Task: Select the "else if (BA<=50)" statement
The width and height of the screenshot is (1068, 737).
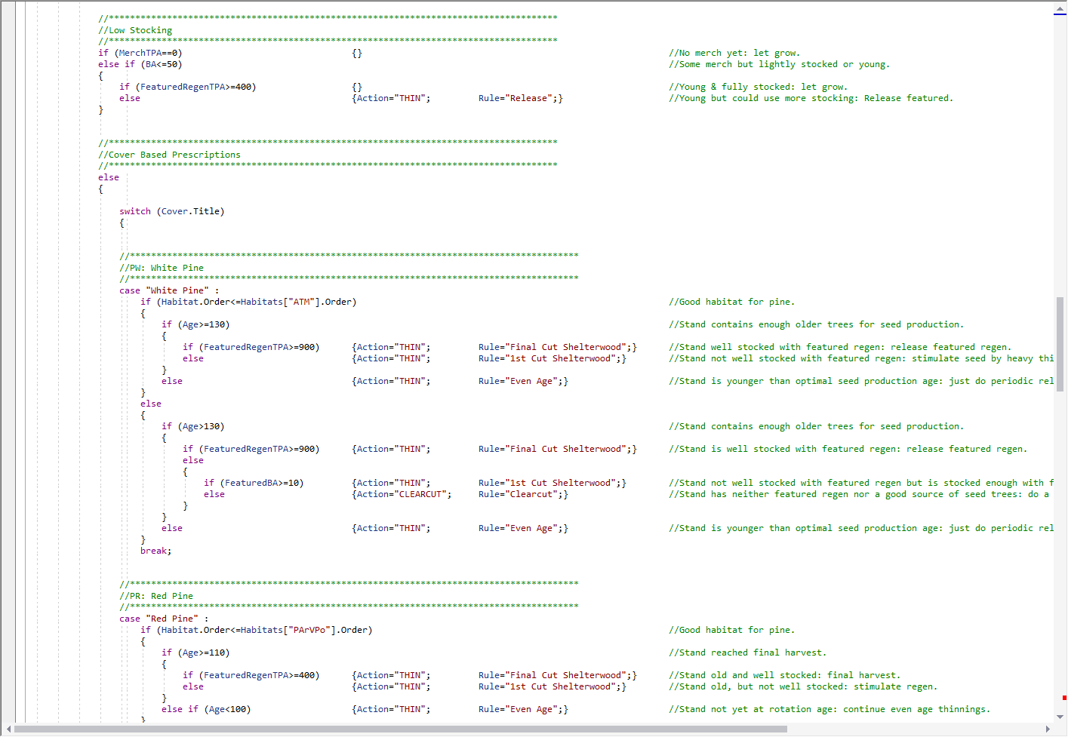Action: click(140, 64)
